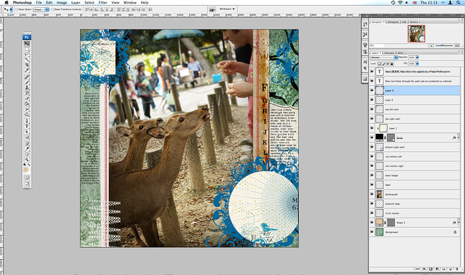465x275 pixels.
Task: Click fx badge on Circle layer
Action: click(x=454, y=137)
